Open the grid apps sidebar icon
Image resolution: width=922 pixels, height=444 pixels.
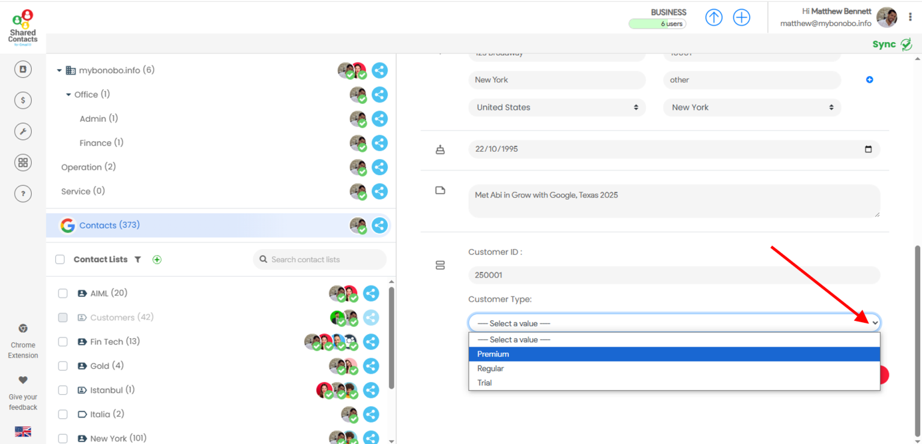click(23, 163)
